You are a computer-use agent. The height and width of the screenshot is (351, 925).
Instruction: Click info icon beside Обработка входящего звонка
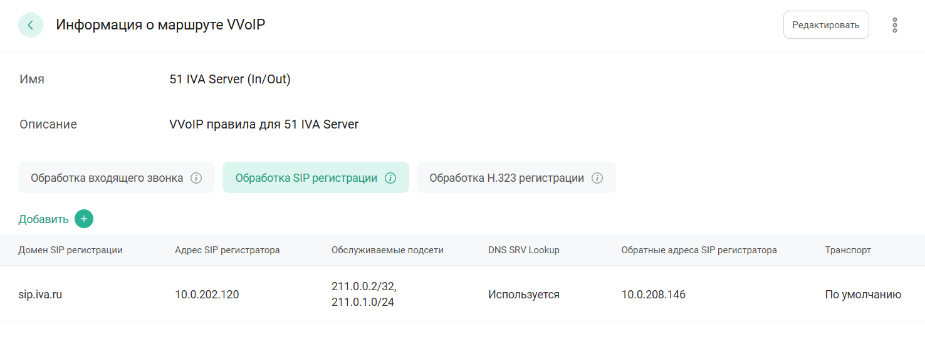click(x=196, y=178)
